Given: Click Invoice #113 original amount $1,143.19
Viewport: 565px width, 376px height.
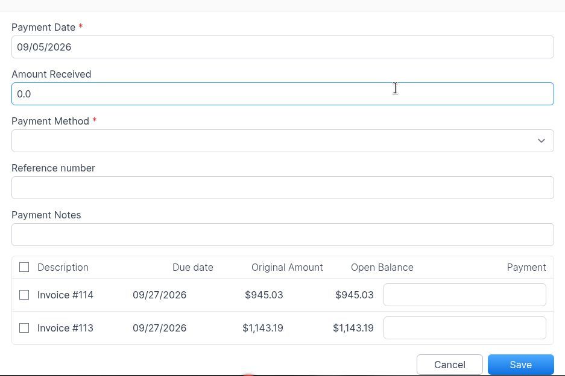Looking at the screenshot, I should pyautogui.click(x=263, y=328).
